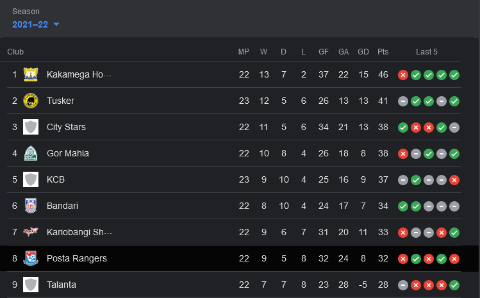Click the GD column header
480x298 pixels.
pyautogui.click(x=363, y=52)
